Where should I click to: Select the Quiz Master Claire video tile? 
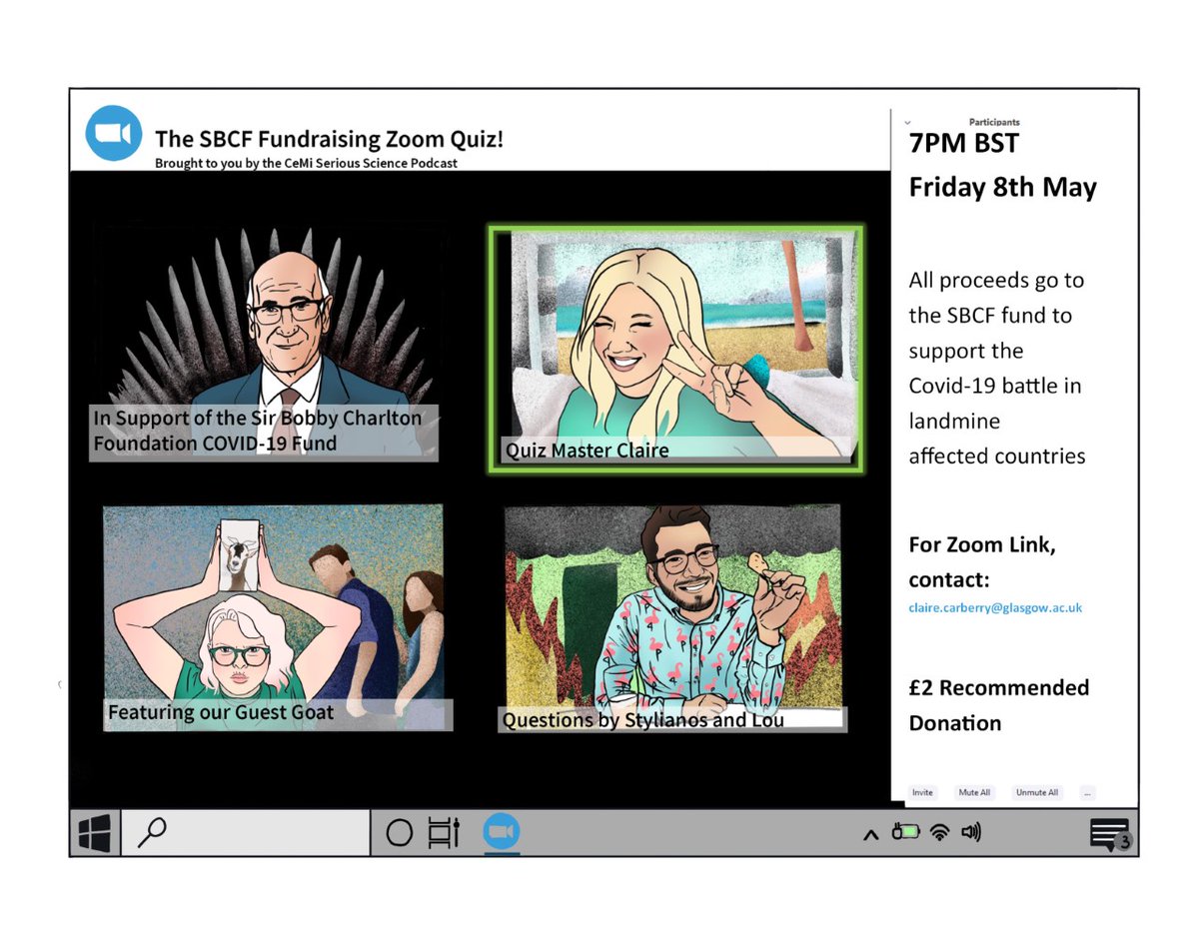[674, 348]
